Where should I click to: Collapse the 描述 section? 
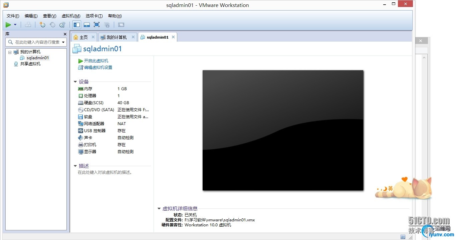tap(75, 166)
